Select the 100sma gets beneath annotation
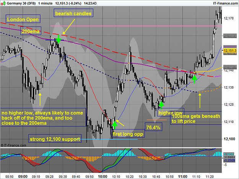 (x=196, y=118)
